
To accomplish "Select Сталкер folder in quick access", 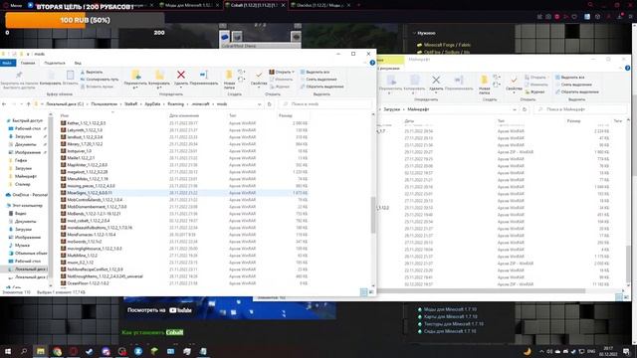I will pyautogui.click(x=22, y=184).
